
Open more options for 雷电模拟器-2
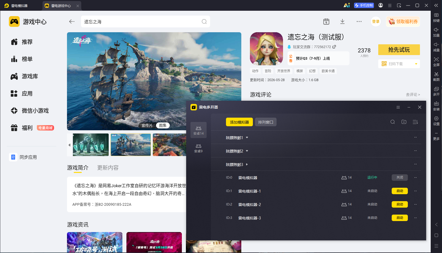point(415,204)
